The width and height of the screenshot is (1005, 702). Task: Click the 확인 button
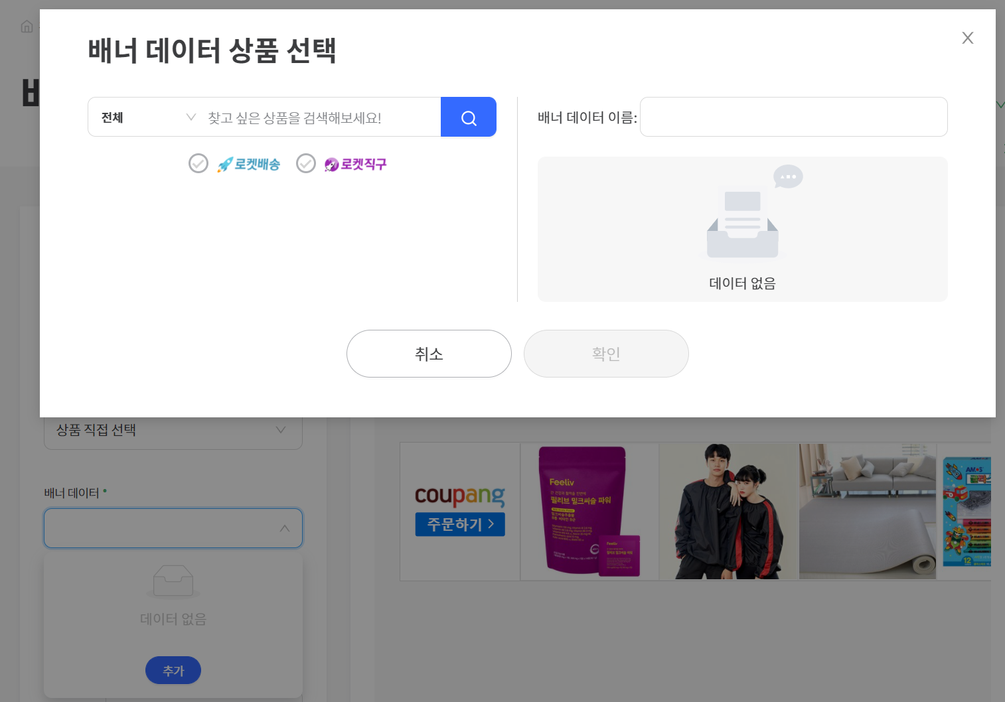pyautogui.click(x=605, y=354)
